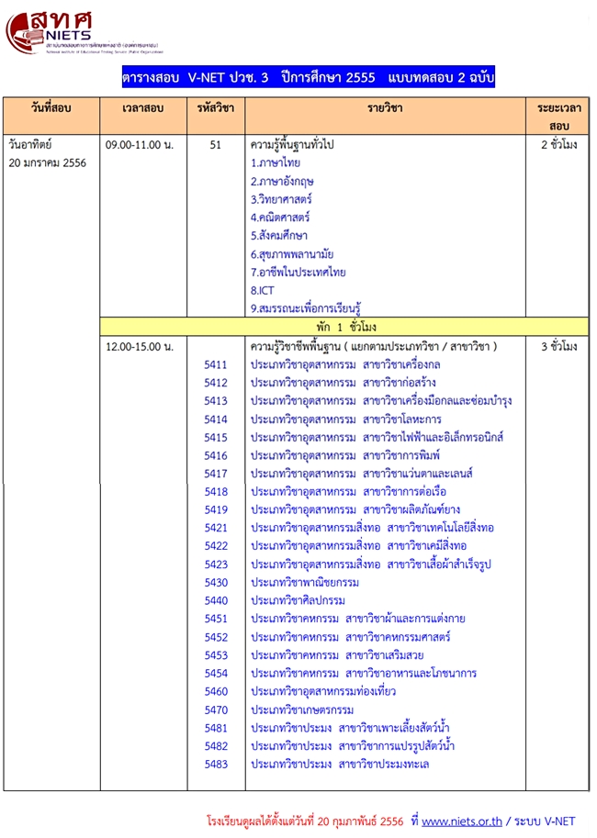Select the เวลาสอบ column header
The height and width of the screenshot is (838, 597).
pos(143,108)
